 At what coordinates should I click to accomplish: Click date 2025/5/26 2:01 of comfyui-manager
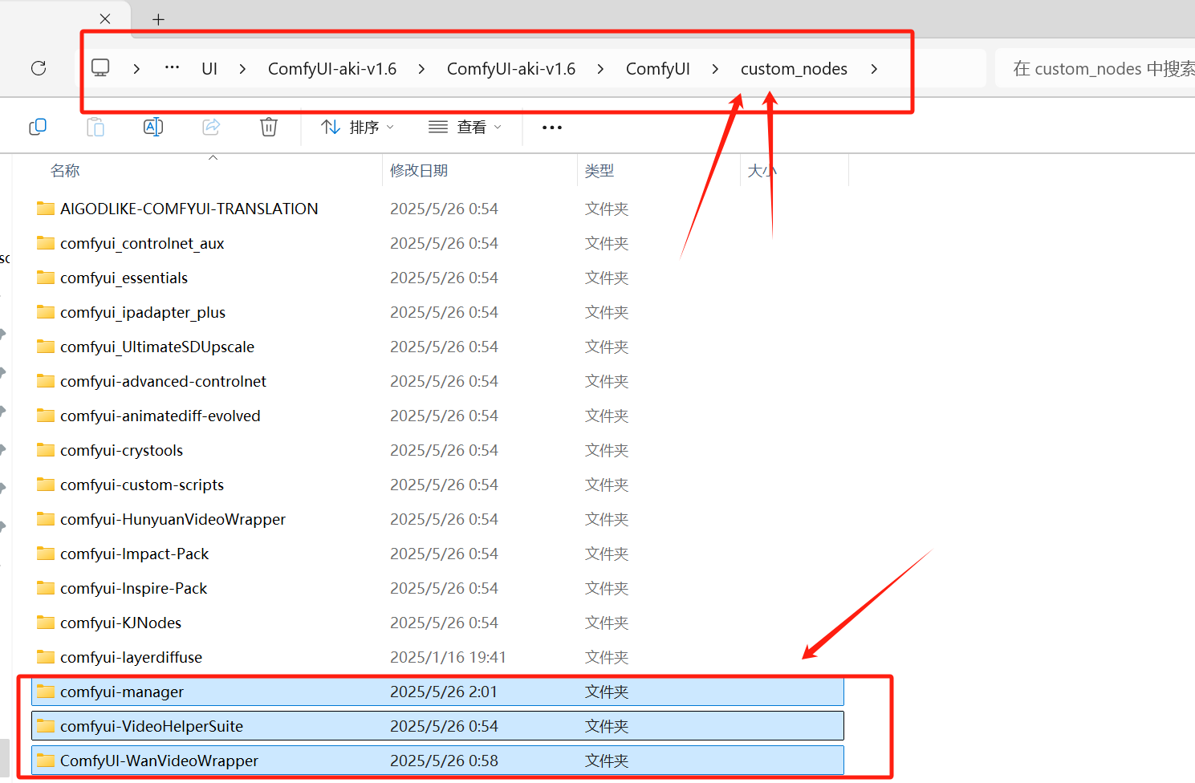point(444,692)
